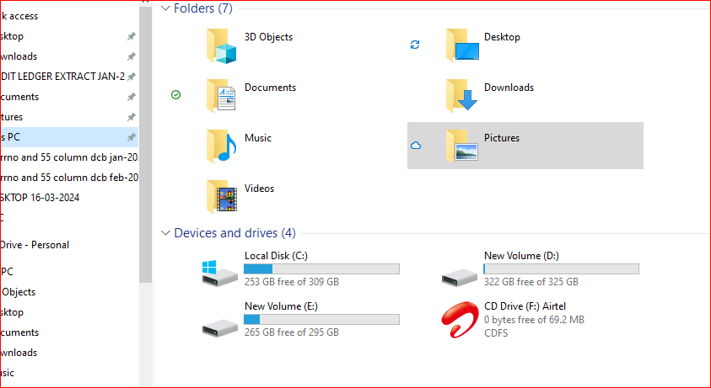Click the sync status icon beside Desktop
This screenshot has width=711, height=388.
click(415, 45)
